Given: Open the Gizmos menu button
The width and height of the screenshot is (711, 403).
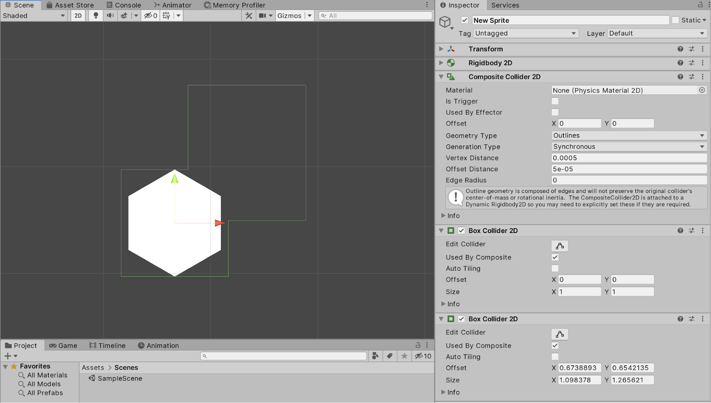Looking at the screenshot, I should coord(289,16).
